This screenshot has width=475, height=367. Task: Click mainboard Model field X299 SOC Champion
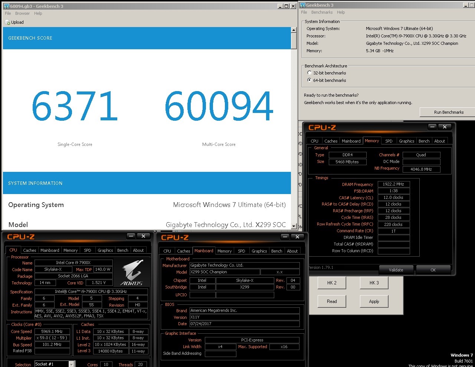click(225, 272)
